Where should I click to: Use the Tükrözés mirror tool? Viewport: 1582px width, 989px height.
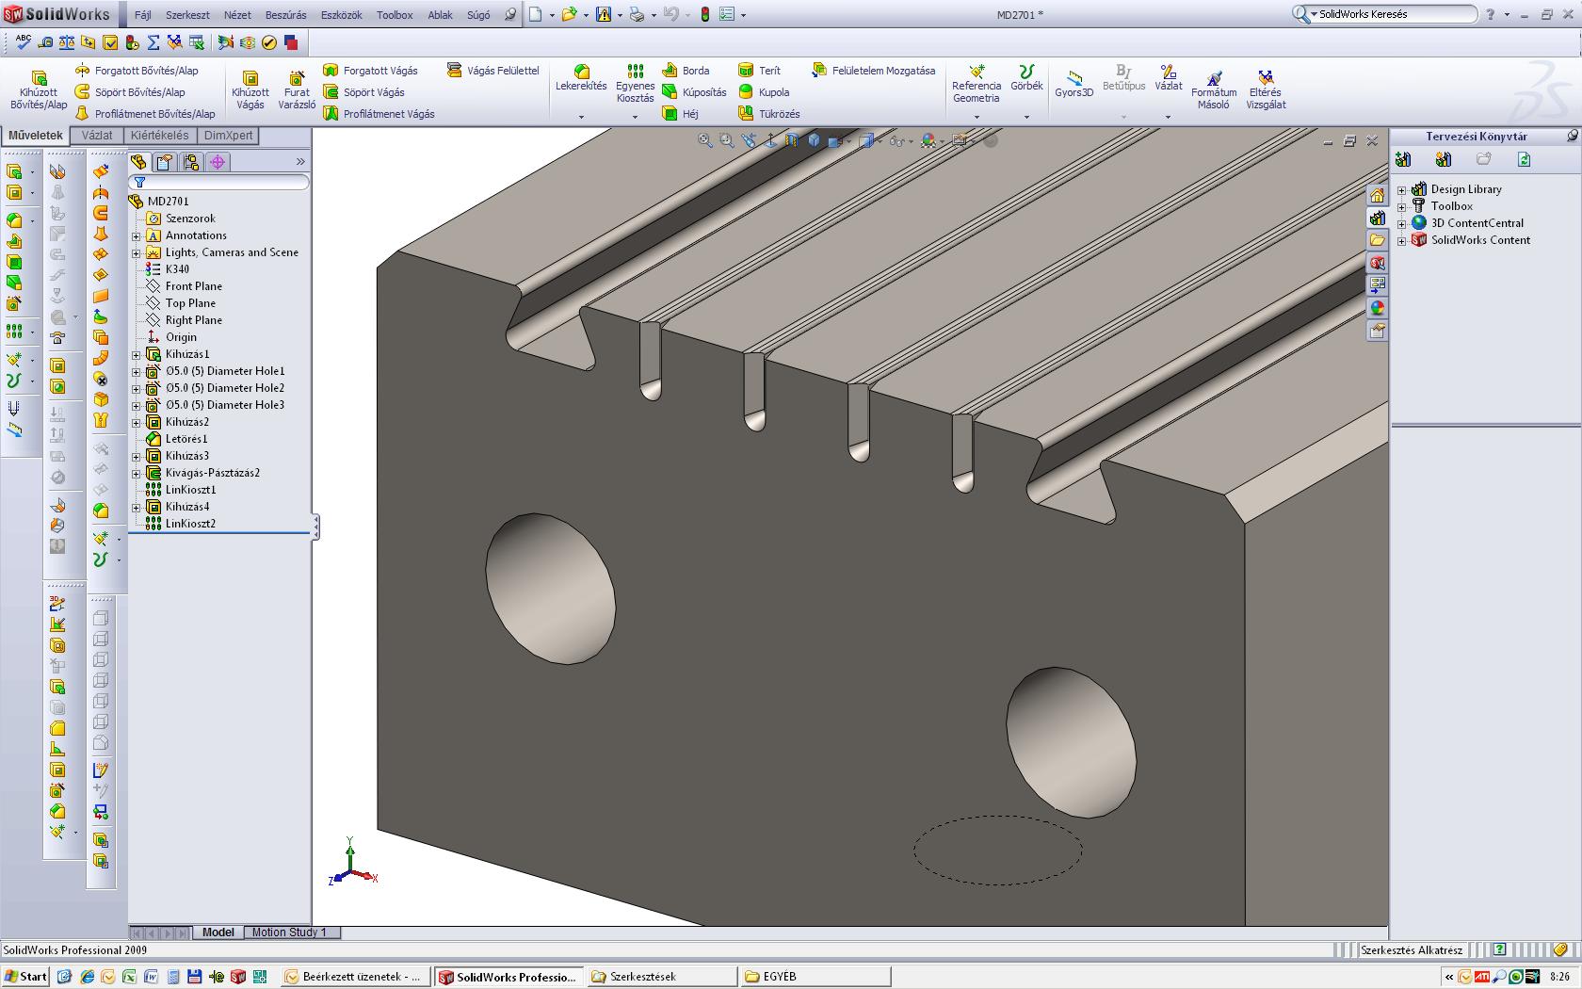pyautogui.click(x=768, y=114)
